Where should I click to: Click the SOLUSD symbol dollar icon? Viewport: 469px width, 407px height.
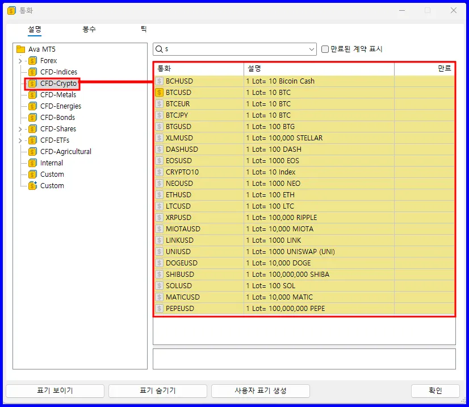point(159,286)
